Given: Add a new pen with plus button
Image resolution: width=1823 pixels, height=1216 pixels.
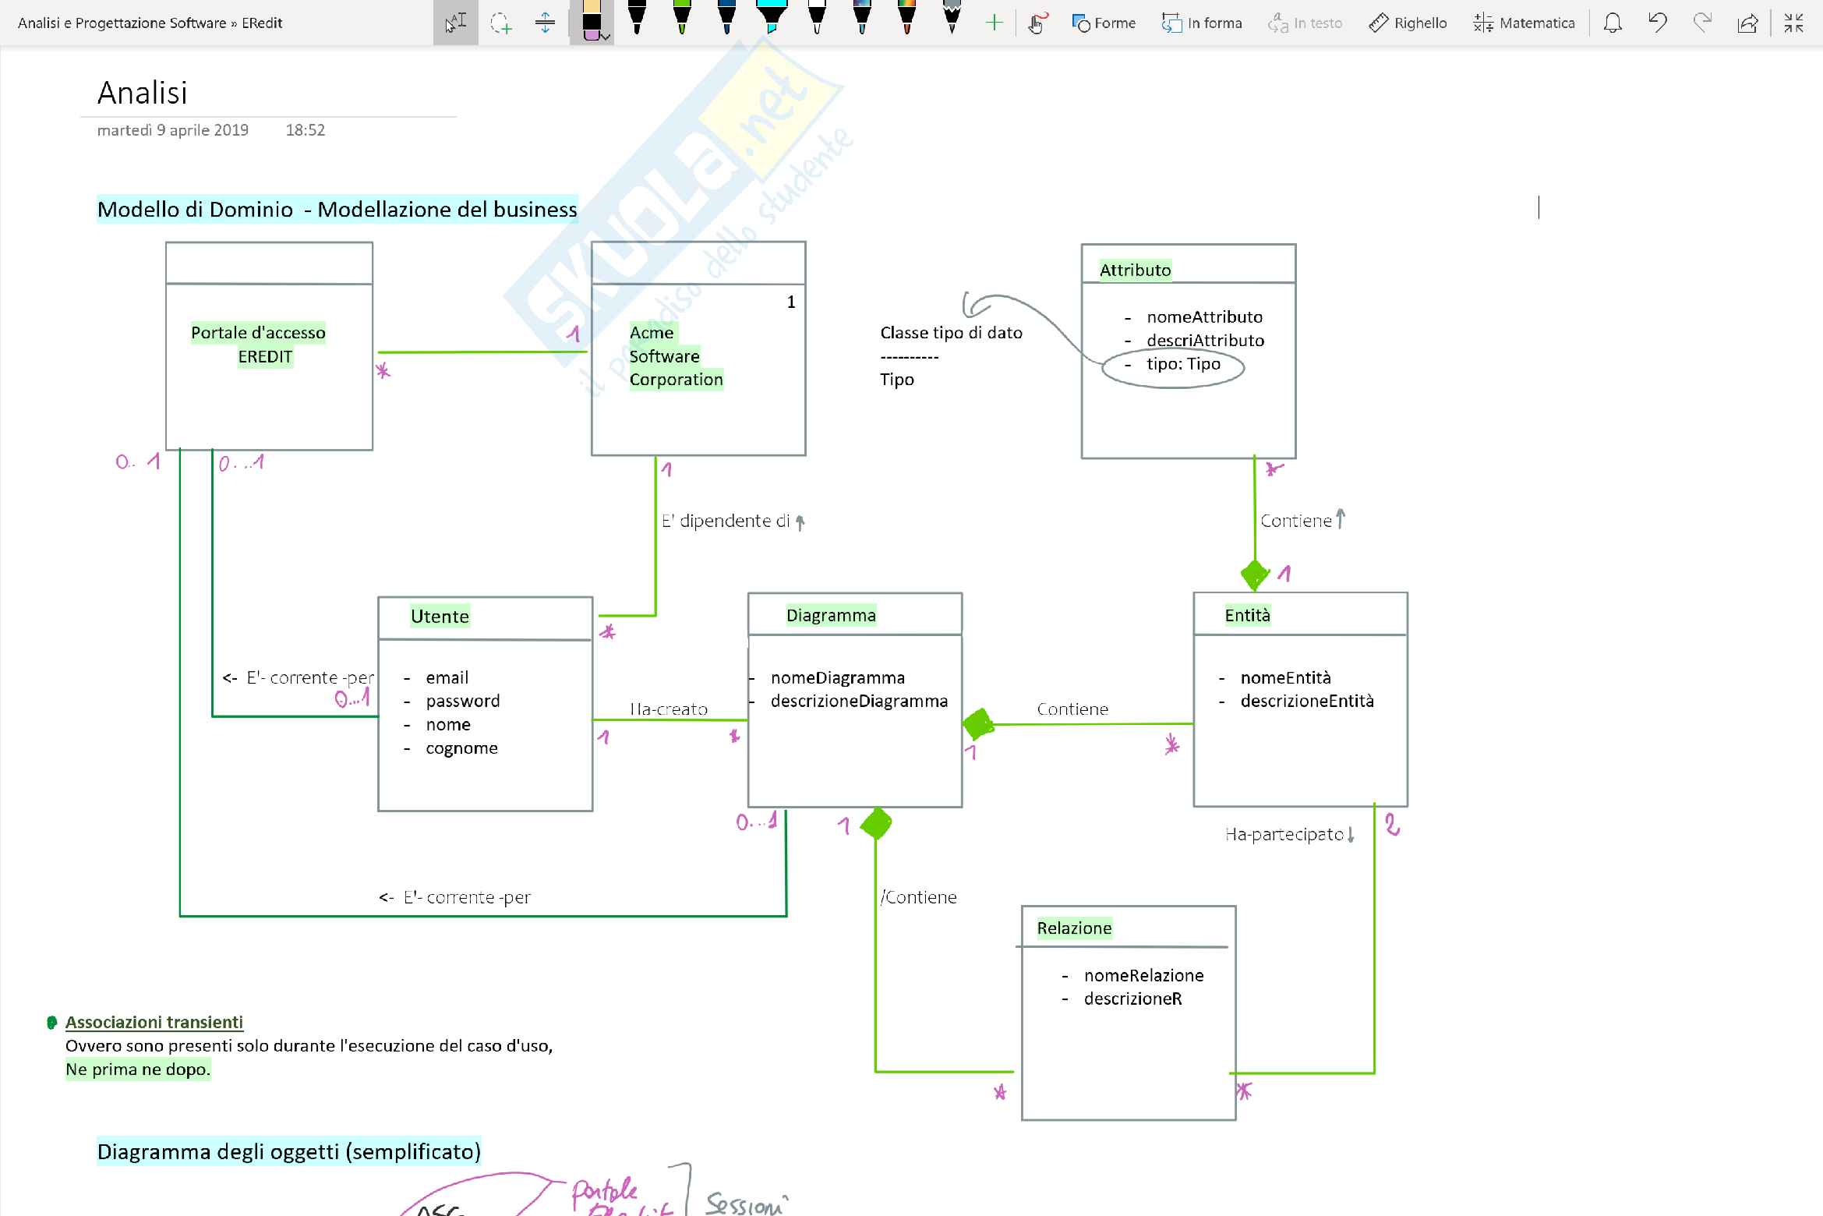Looking at the screenshot, I should pos(994,23).
